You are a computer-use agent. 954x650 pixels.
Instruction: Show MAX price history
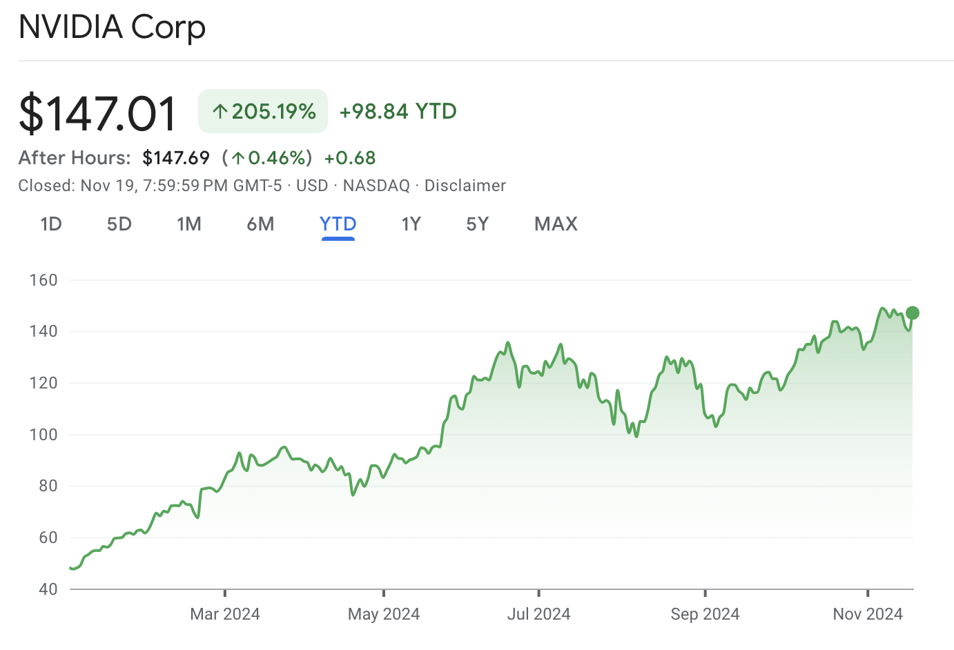coord(556,224)
